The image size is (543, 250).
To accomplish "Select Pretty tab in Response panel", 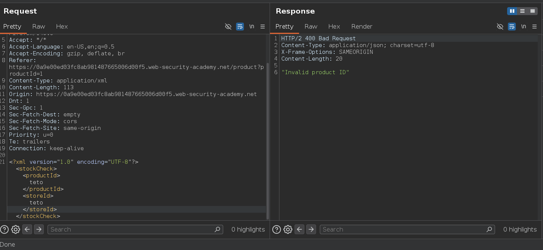I will tap(284, 26).
